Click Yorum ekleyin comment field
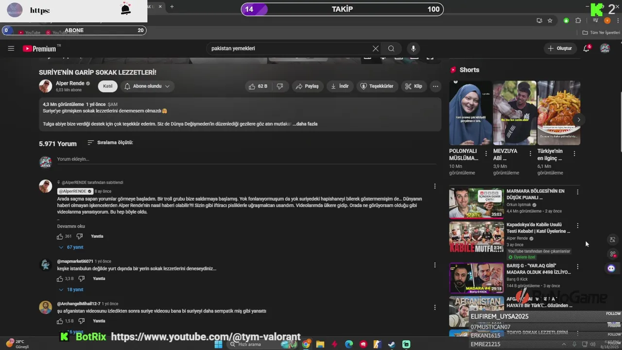 pyautogui.click(x=246, y=159)
